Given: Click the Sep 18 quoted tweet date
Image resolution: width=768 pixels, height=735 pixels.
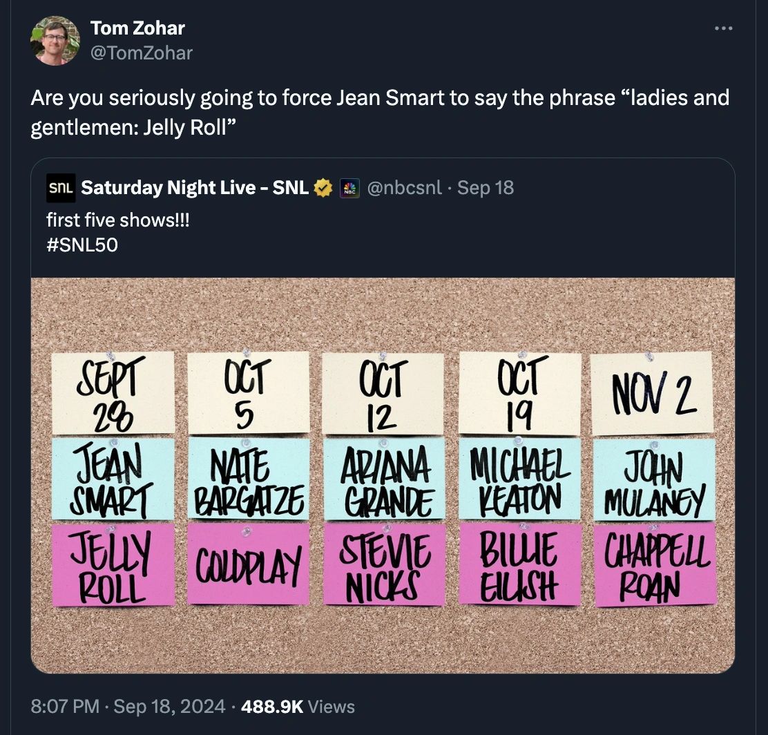Looking at the screenshot, I should pos(486,188).
